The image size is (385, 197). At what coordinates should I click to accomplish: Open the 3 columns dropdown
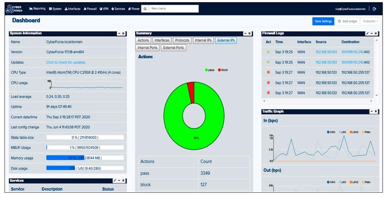point(370,22)
